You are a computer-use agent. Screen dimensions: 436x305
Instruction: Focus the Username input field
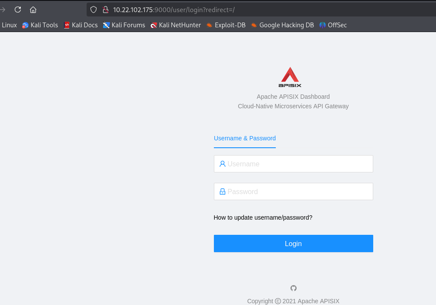coord(294,164)
